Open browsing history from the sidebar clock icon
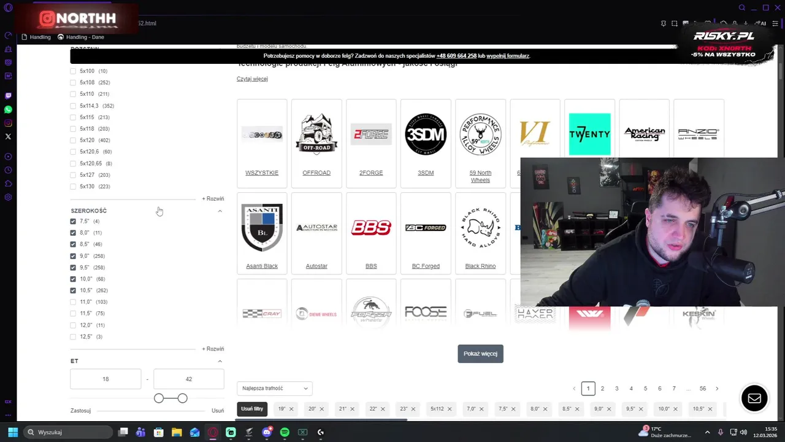Viewport: 785px width, 442px height. coord(8,170)
